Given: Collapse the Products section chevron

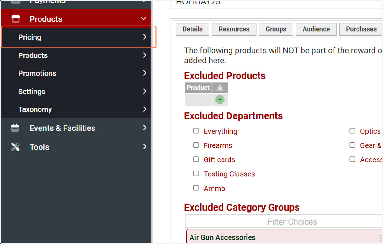Looking at the screenshot, I should (143, 19).
